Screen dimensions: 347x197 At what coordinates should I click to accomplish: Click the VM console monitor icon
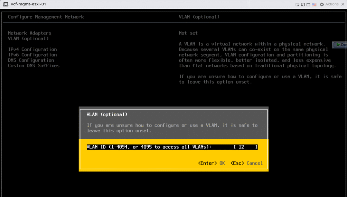(x=5, y=4)
